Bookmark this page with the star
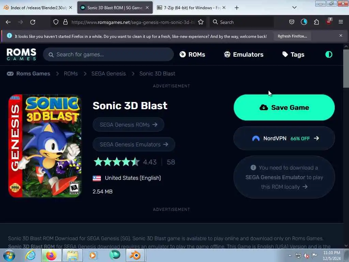 (x=201, y=22)
